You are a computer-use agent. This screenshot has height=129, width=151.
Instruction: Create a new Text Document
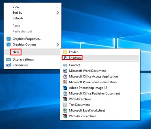pos(100,105)
